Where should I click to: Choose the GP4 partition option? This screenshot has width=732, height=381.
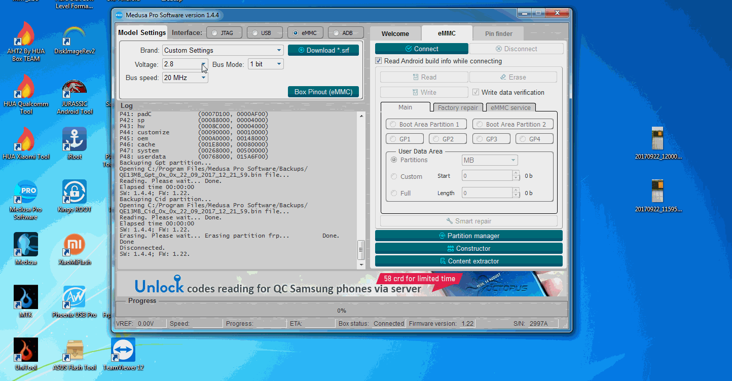[534, 139]
